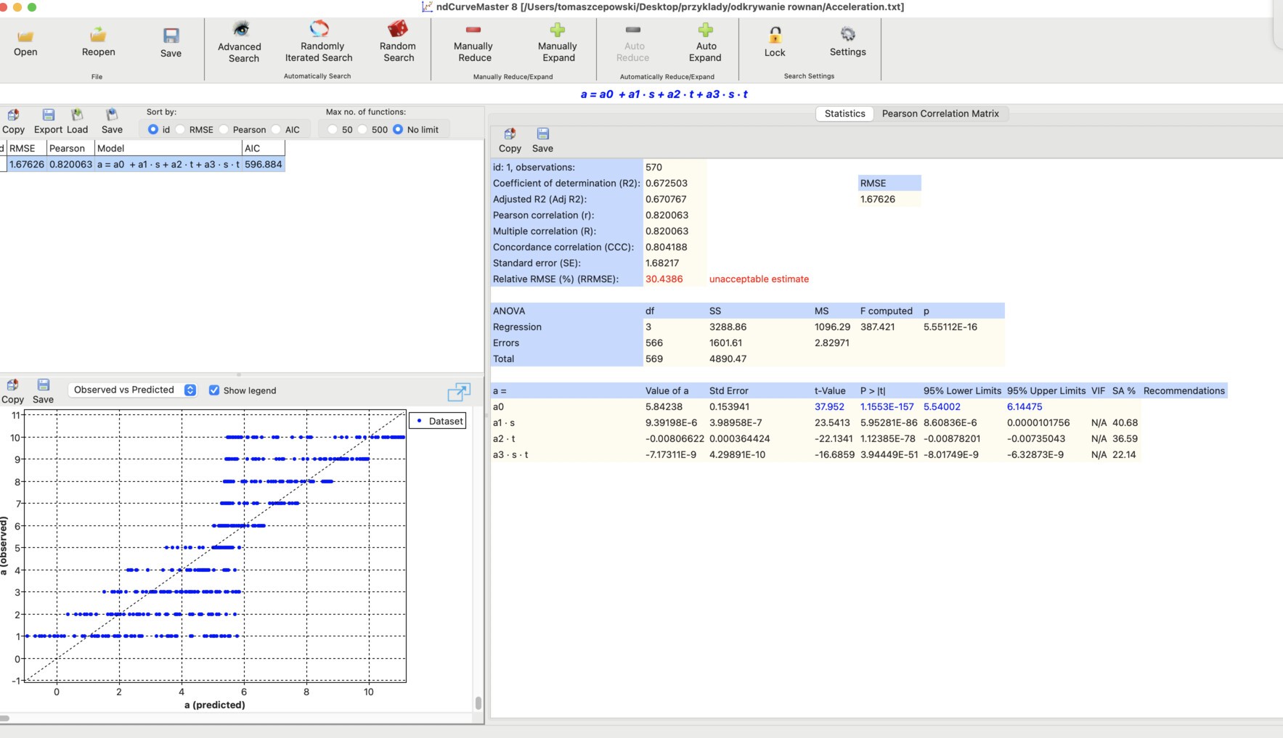This screenshot has height=738, width=1283.
Task: Select sorting by AIC
Action: point(277,129)
